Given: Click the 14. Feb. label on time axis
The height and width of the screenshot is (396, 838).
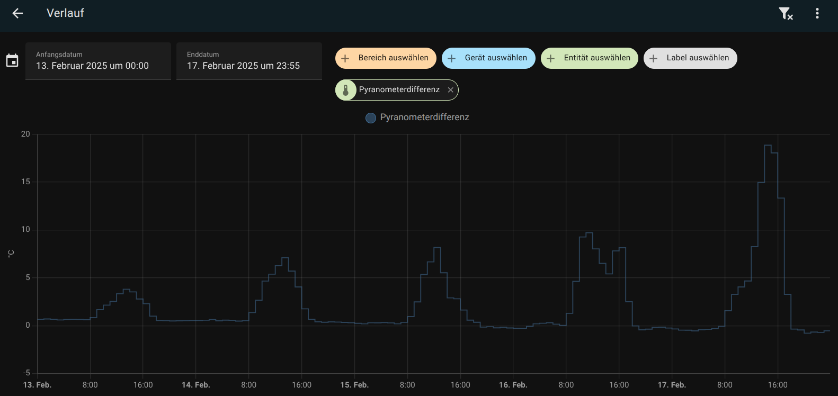Looking at the screenshot, I should (195, 385).
